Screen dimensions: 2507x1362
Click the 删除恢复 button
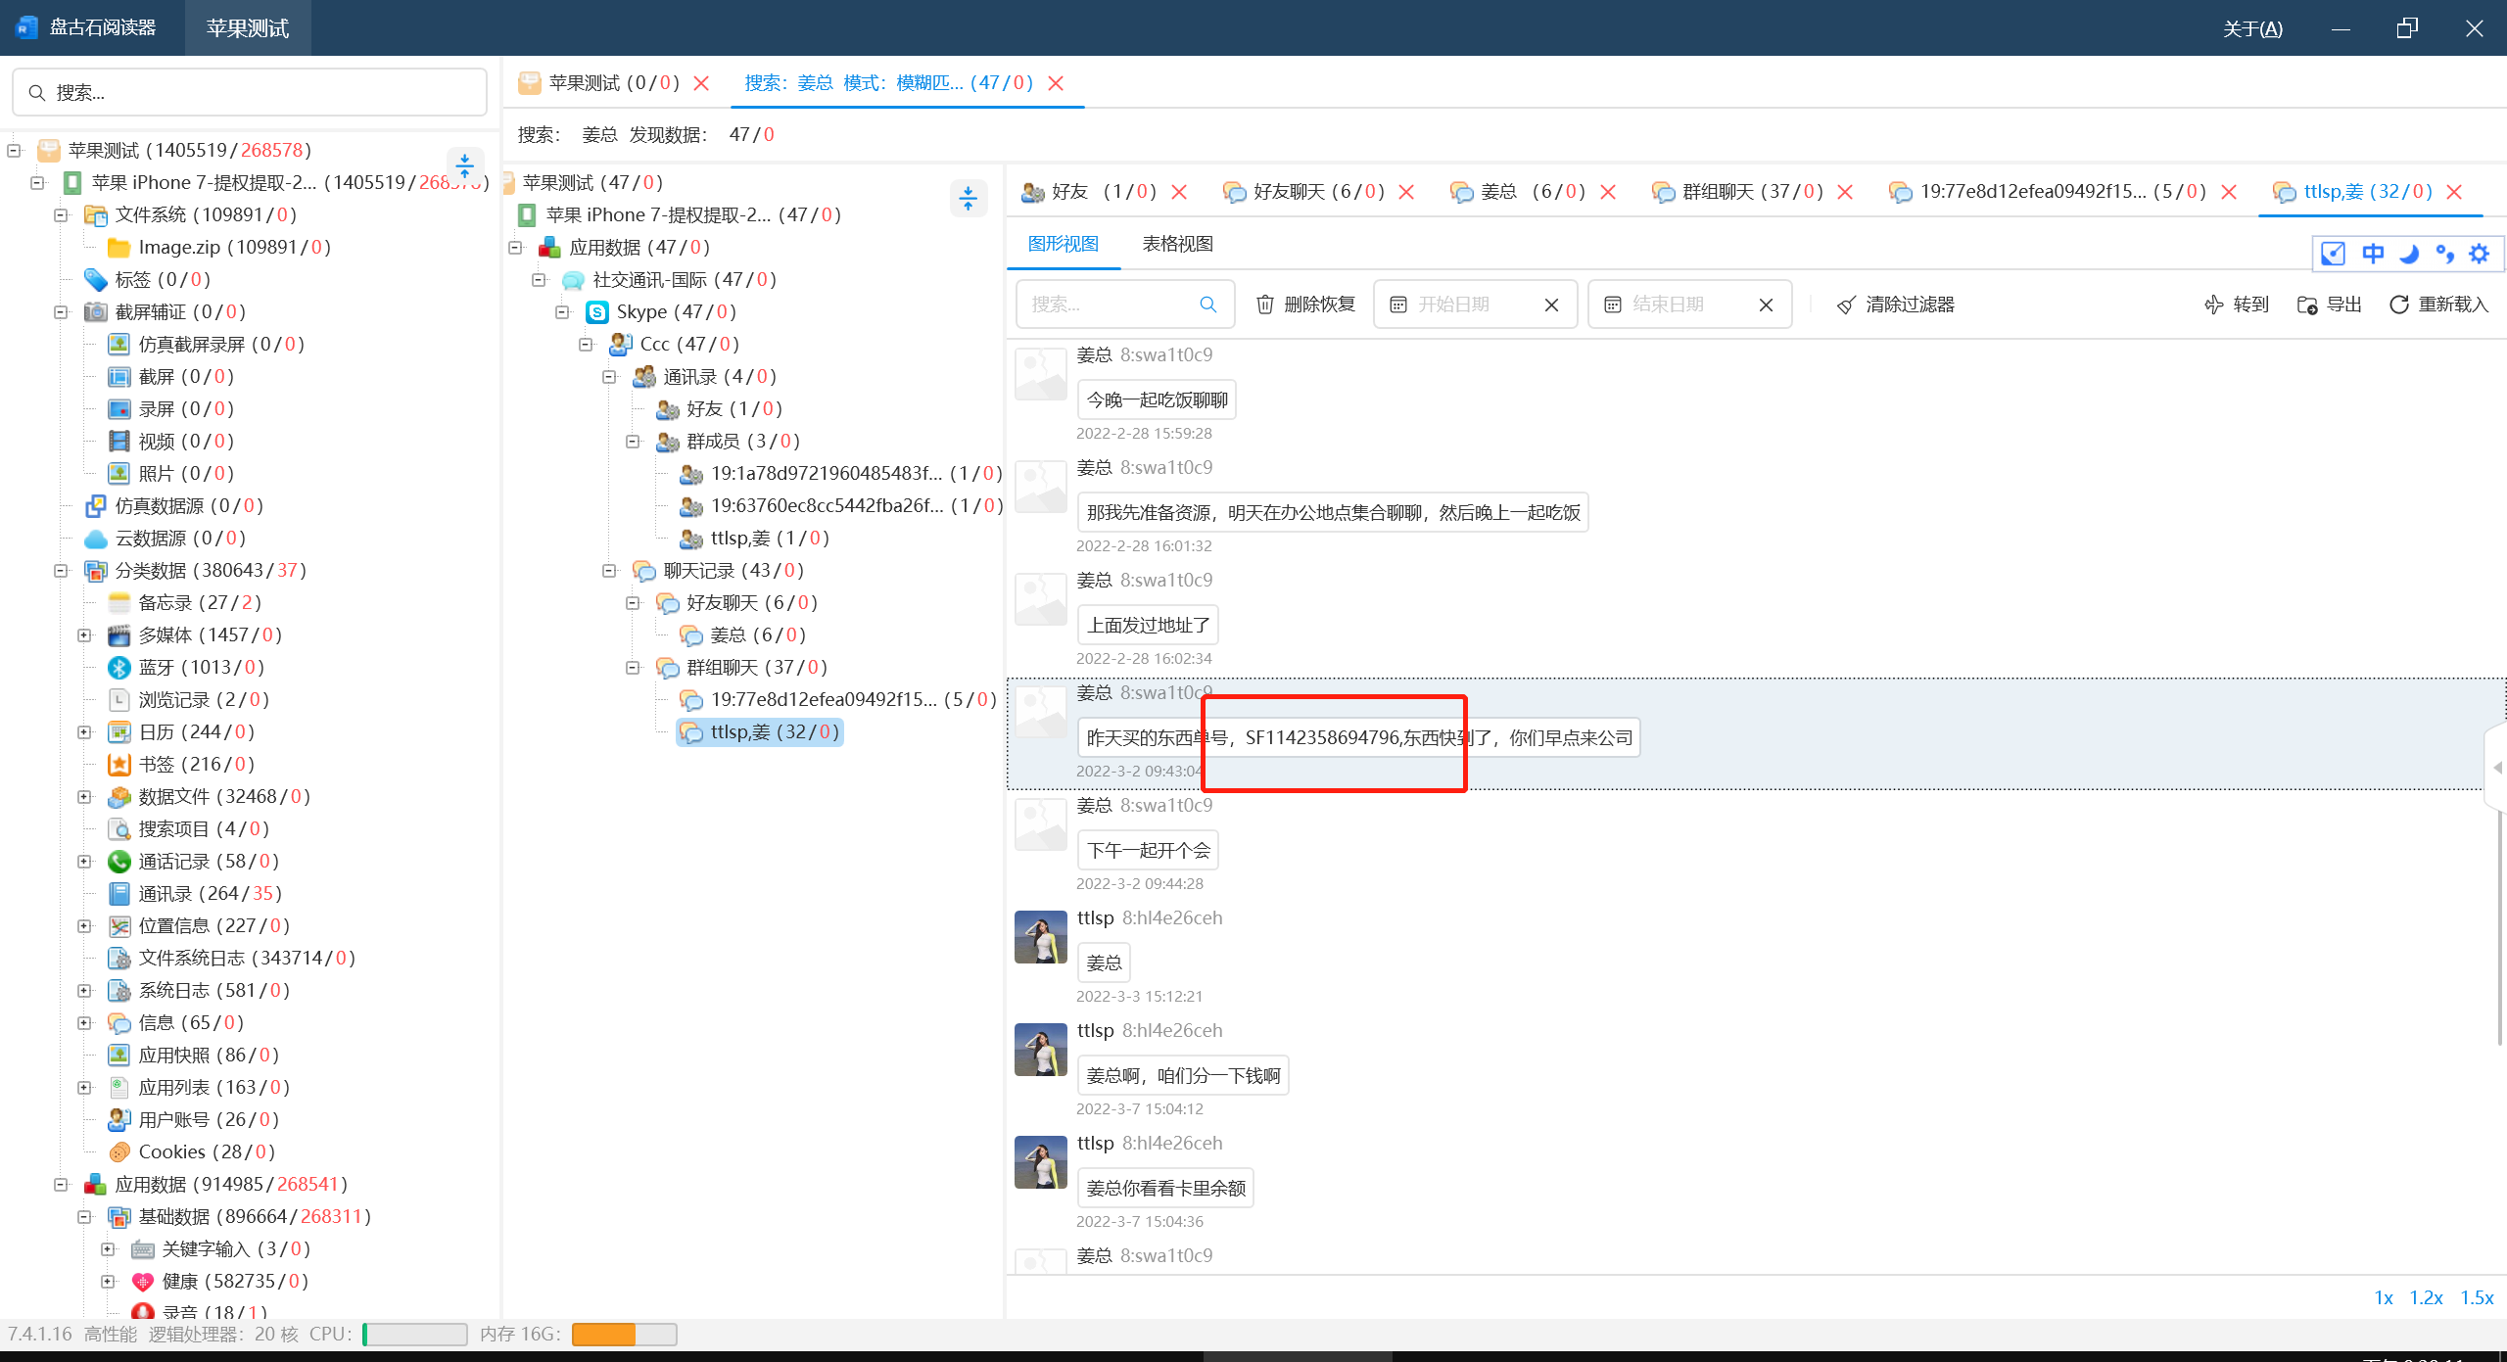point(1305,305)
